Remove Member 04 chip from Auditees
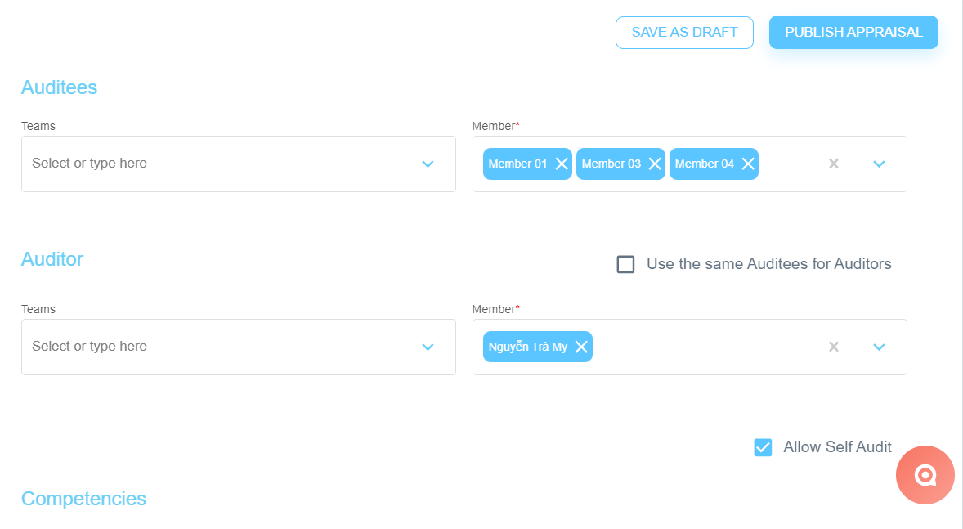The height and width of the screenshot is (529, 963). (x=748, y=164)
